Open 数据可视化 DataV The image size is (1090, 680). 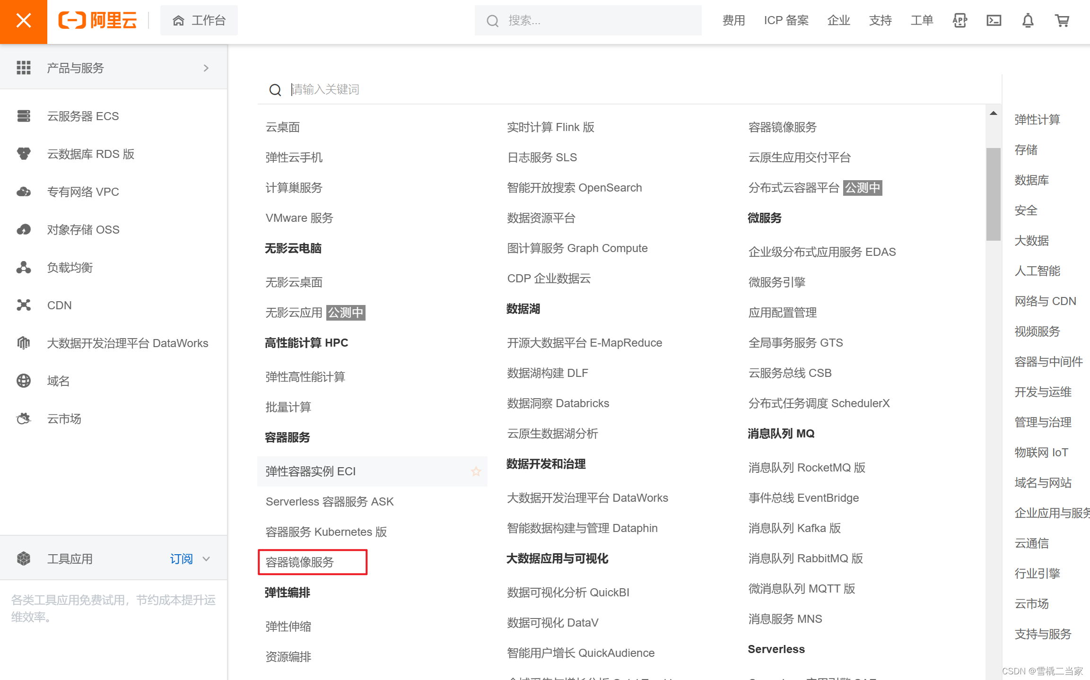click(x=553, y=623)
